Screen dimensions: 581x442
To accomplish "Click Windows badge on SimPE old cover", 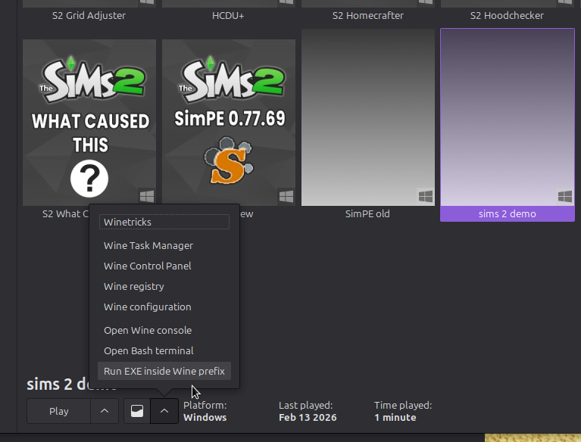I will pos(425,197).
